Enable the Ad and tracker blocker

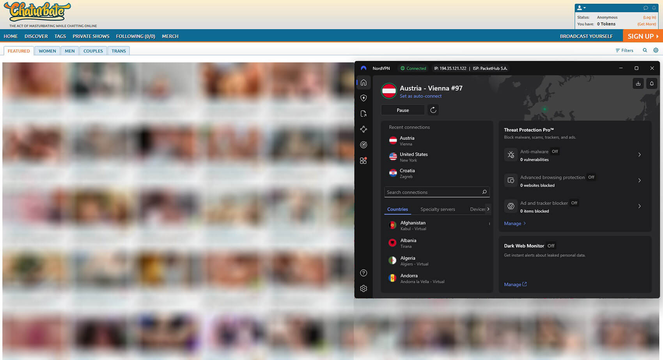click(x=574, y=203)
